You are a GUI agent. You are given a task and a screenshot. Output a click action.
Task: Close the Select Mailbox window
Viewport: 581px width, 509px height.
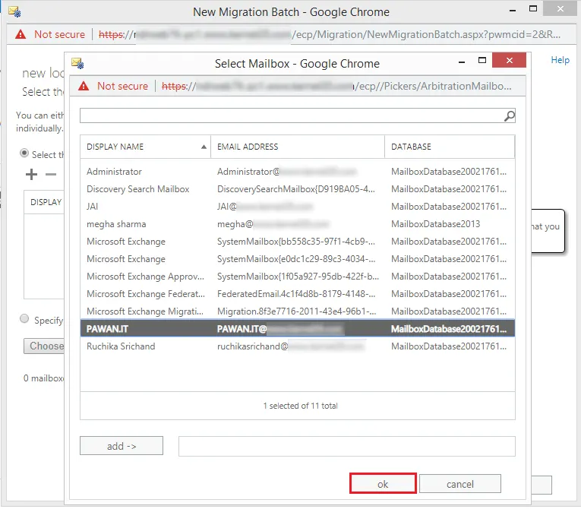[509, 62]
